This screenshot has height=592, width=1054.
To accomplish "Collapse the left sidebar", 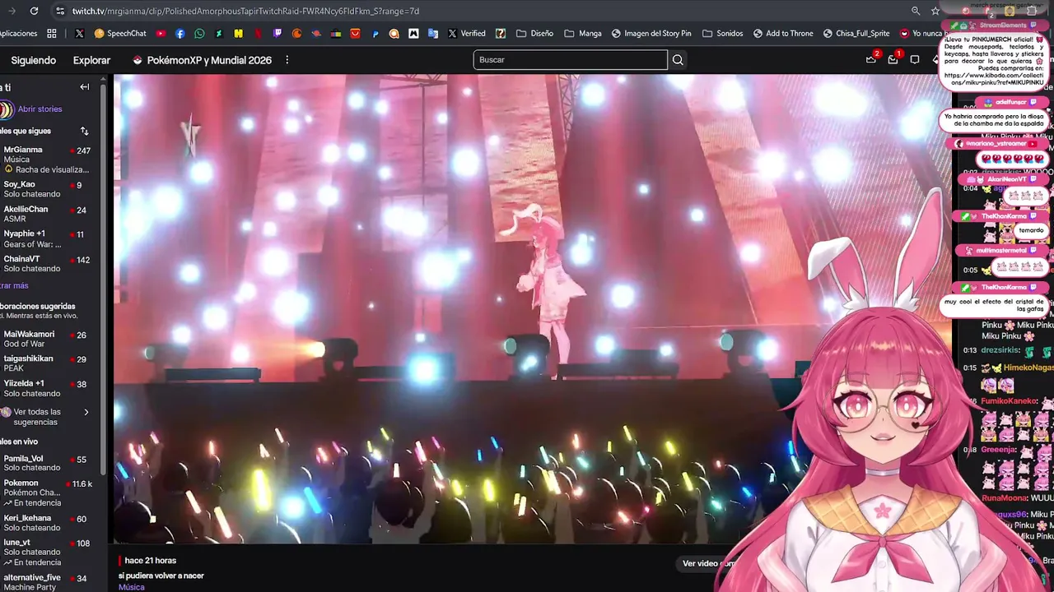I will click(84, 86).
